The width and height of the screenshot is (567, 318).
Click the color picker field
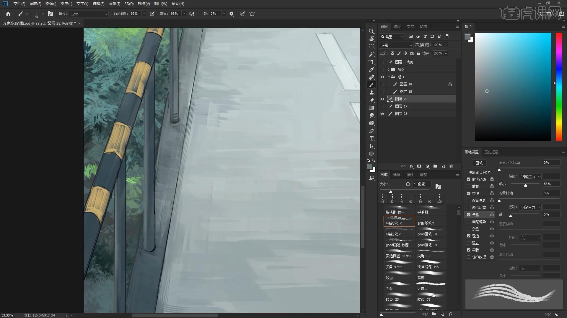(513, 87)
